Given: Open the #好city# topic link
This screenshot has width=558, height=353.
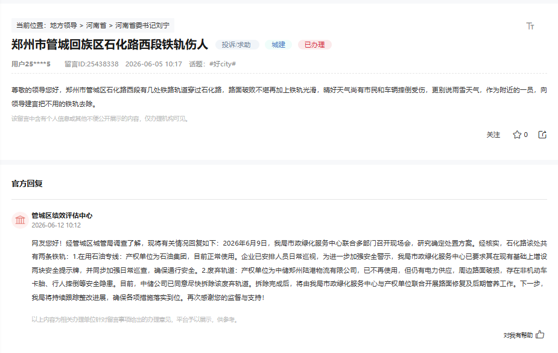Looking at the screenshot, I should click(223, 64).
